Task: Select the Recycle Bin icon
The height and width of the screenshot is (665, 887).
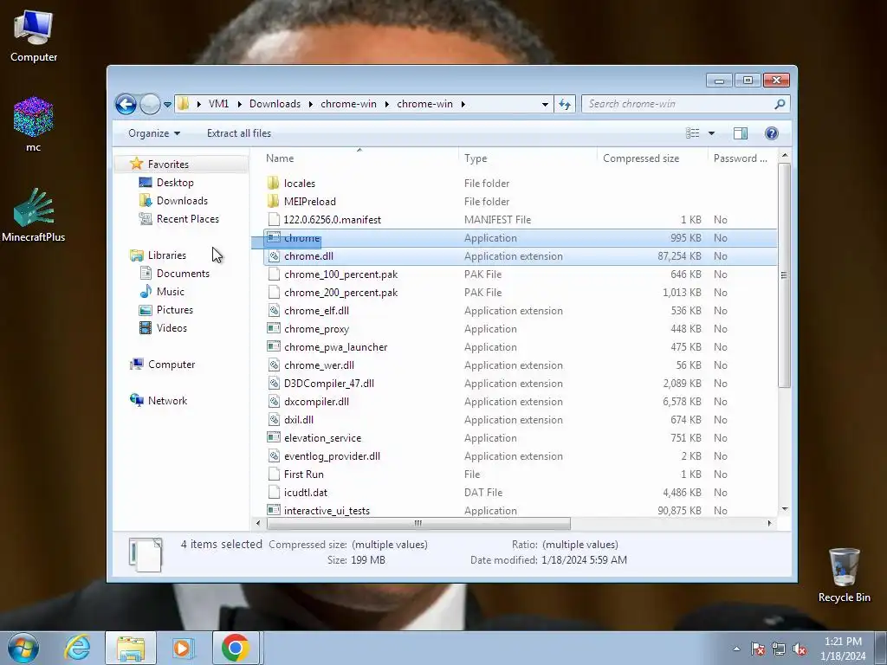Action: tap(844, 575)
